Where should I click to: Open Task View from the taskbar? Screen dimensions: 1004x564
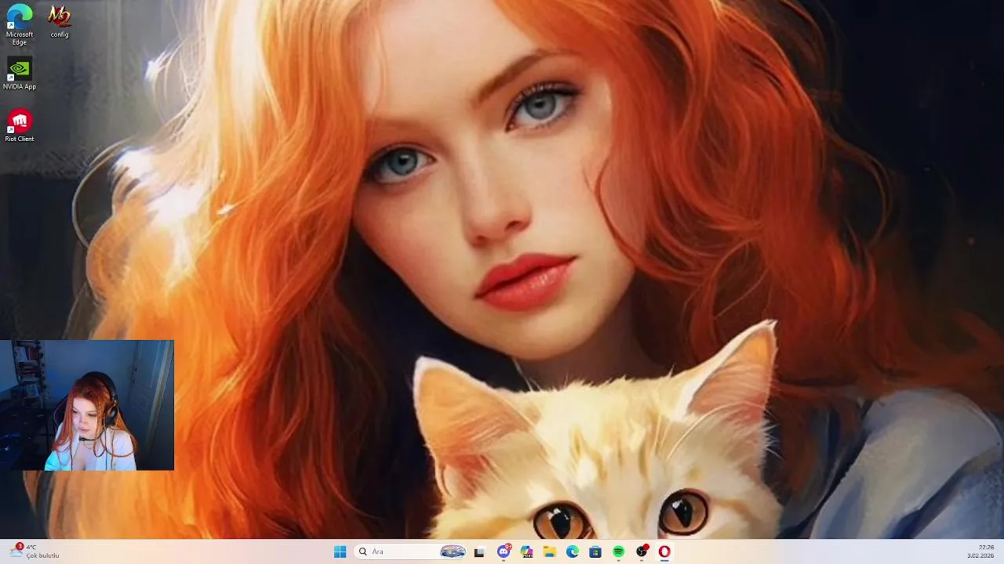click(479, 551)
